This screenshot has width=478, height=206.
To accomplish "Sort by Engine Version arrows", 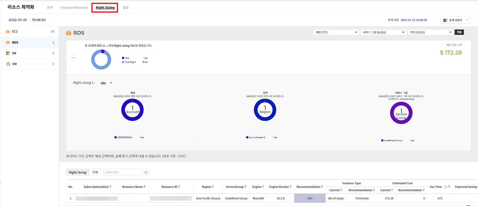I will click(291, 187).
